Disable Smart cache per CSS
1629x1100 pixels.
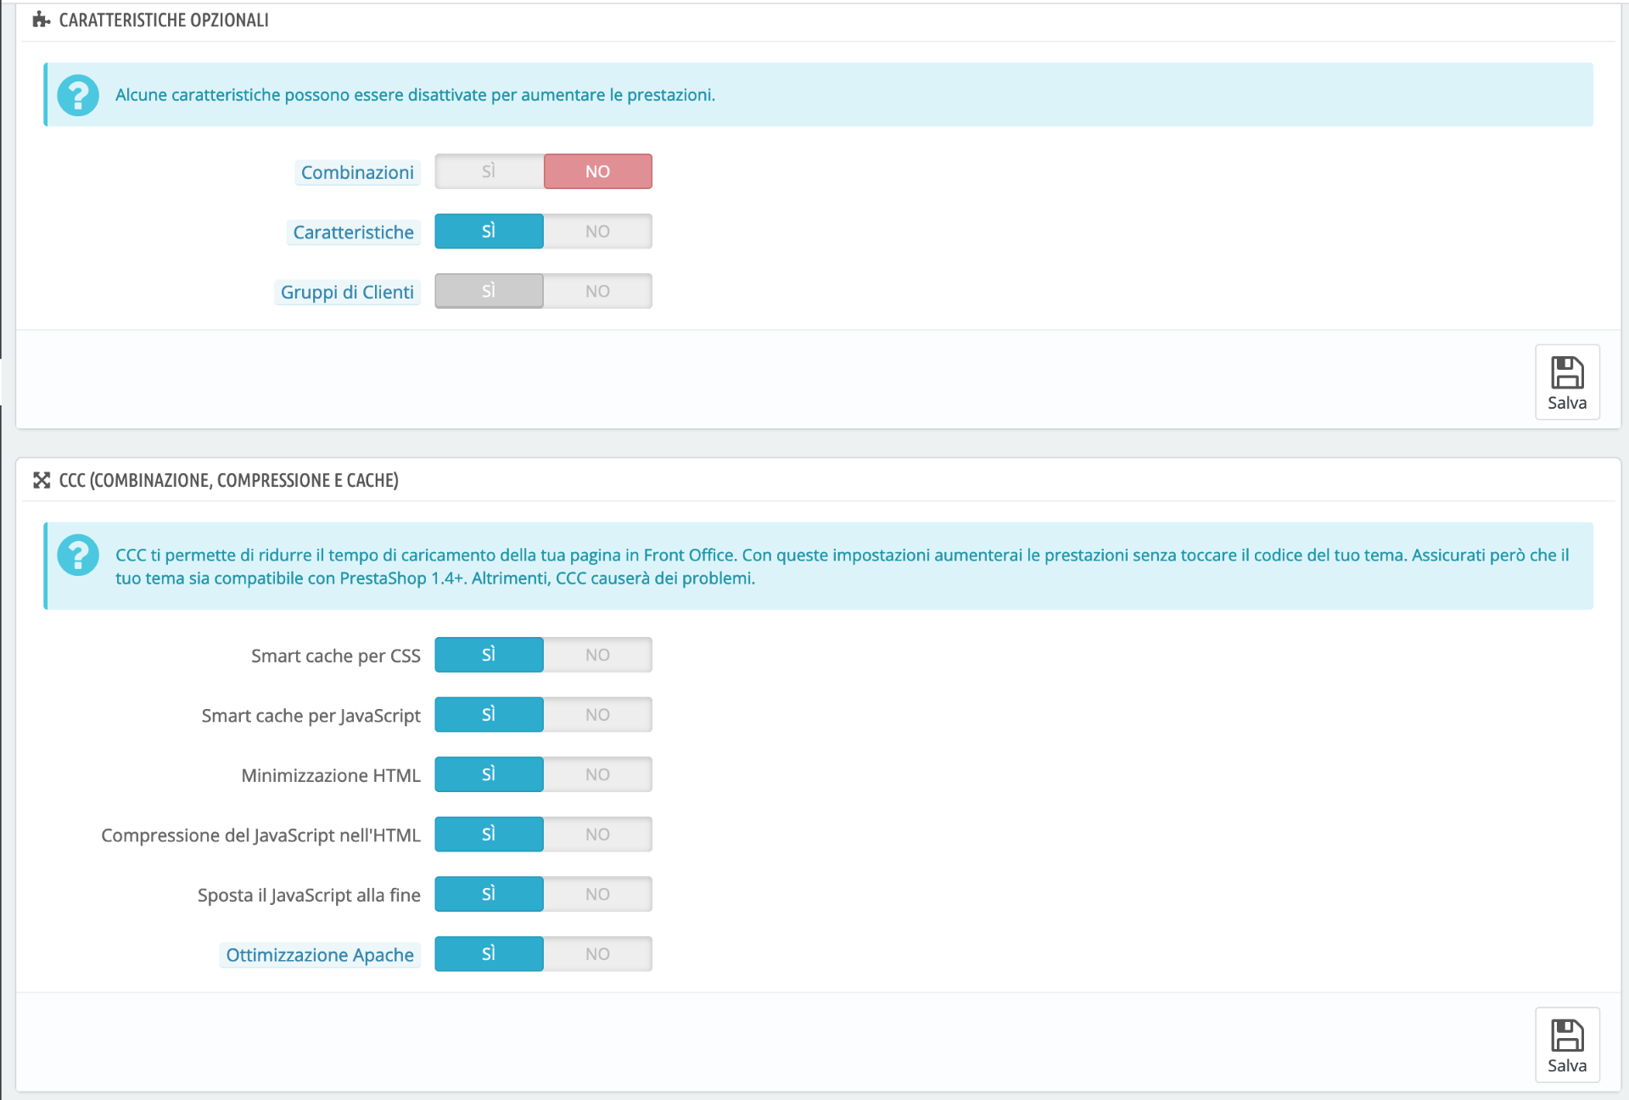point(597,655)
